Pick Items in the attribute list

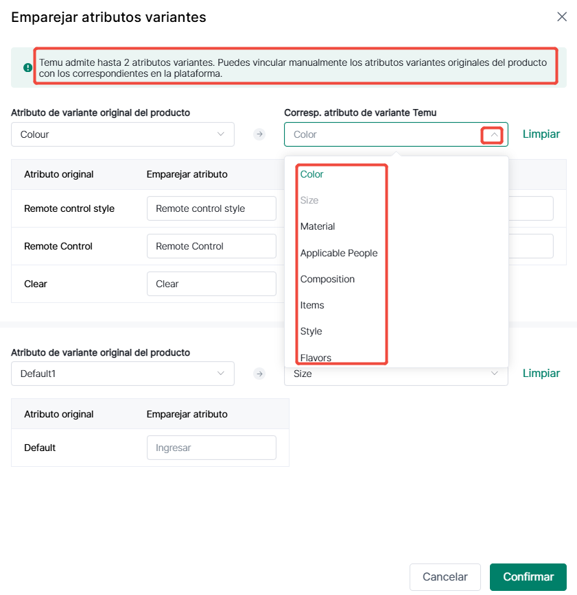click(312, 306)
